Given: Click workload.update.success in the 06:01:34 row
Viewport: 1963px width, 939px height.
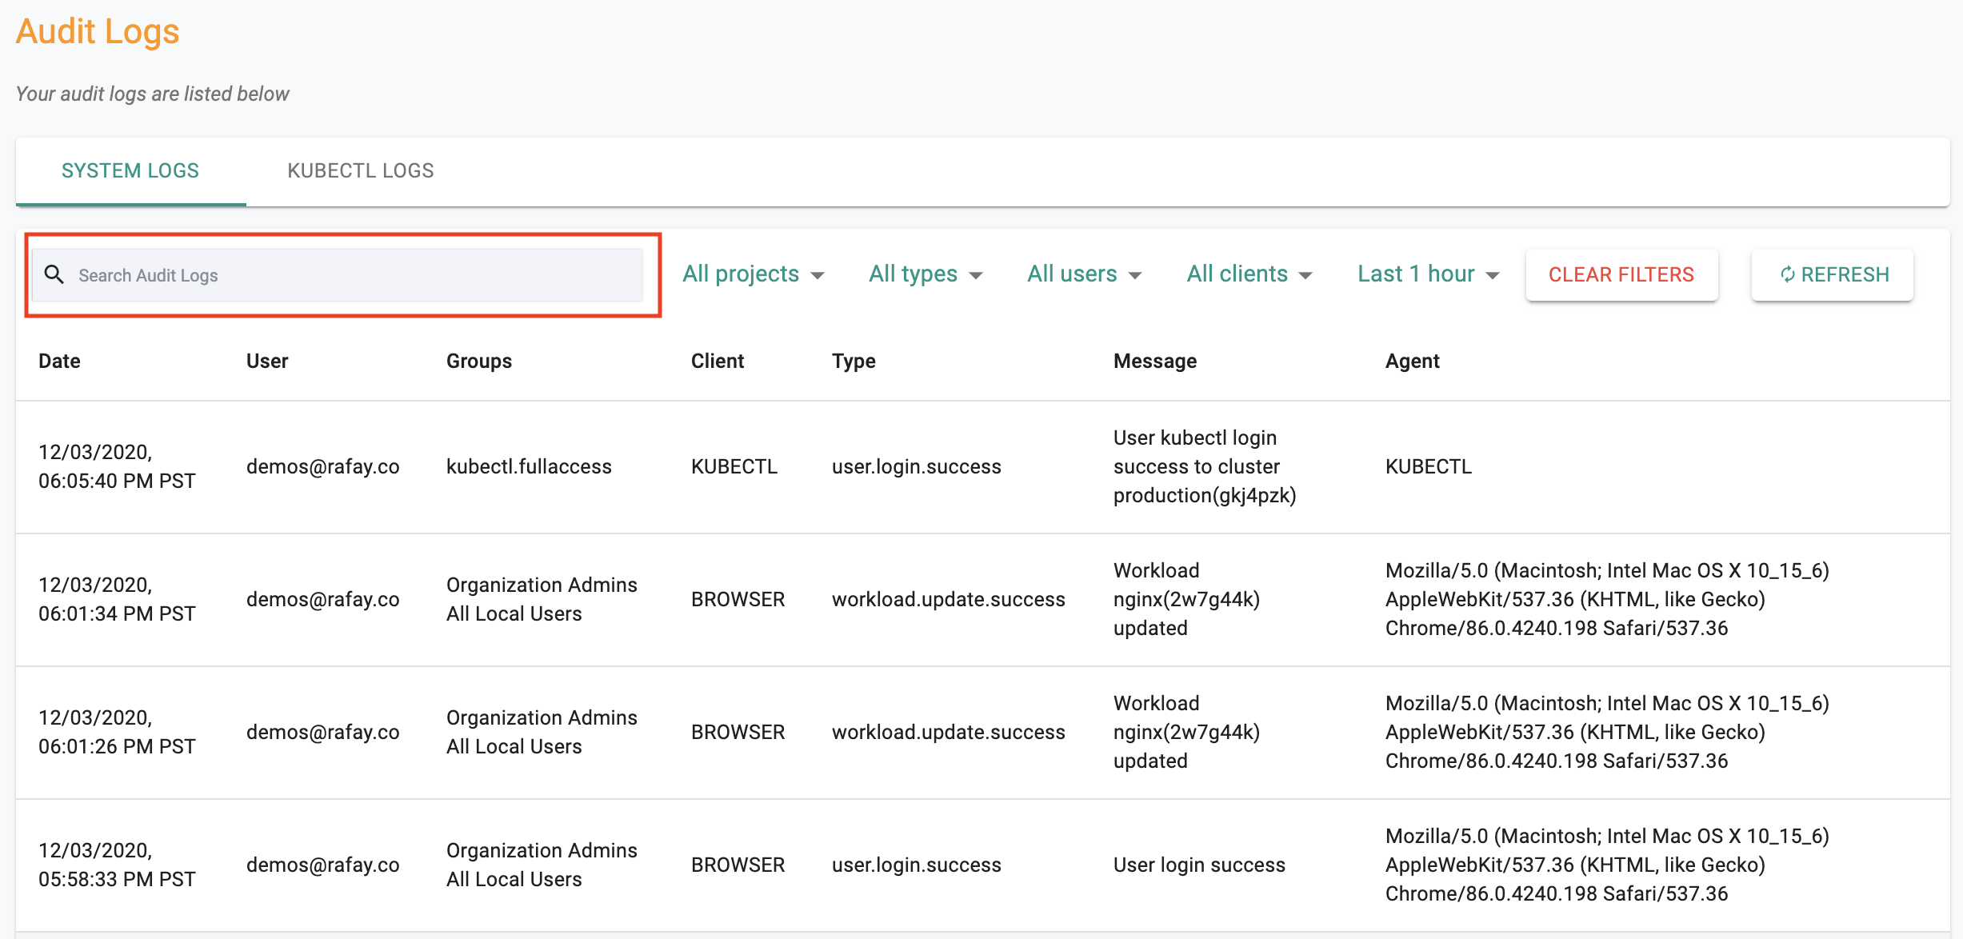Looking at the screenshot, I should pyautogui.click(x=949, y=599).
